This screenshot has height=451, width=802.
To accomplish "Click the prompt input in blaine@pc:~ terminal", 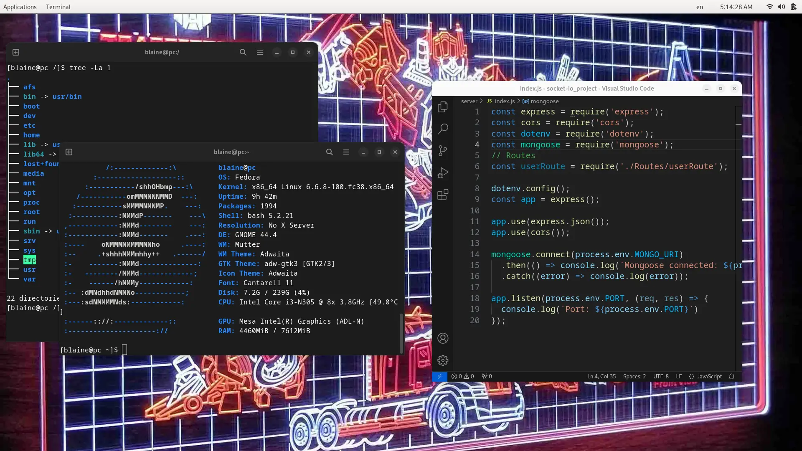I will [124, 350].
